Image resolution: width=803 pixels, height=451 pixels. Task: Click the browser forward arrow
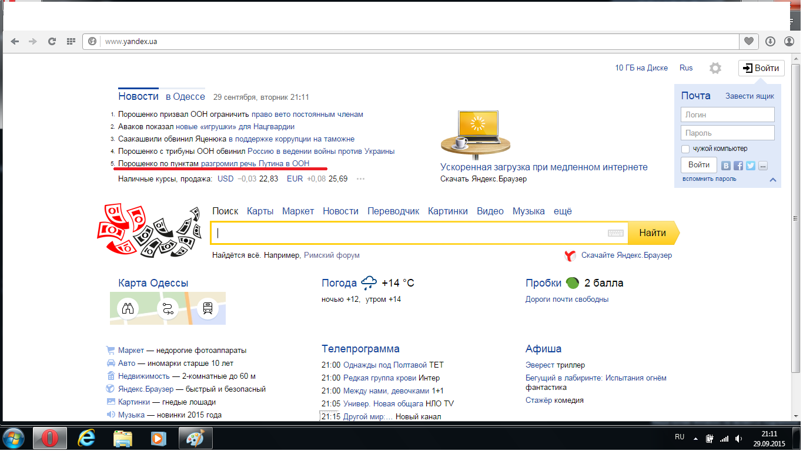[x=33, y=42]
